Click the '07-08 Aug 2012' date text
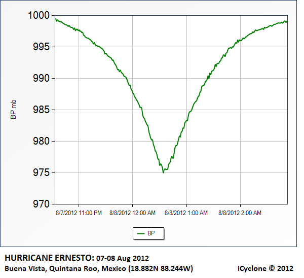 click(123, 258)
